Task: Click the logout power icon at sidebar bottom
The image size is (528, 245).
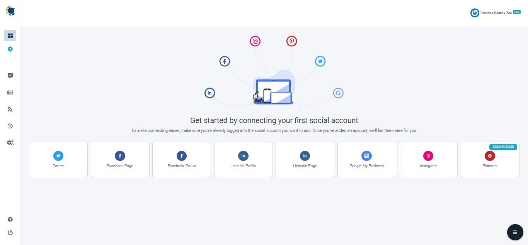Action: coord(10,232)
